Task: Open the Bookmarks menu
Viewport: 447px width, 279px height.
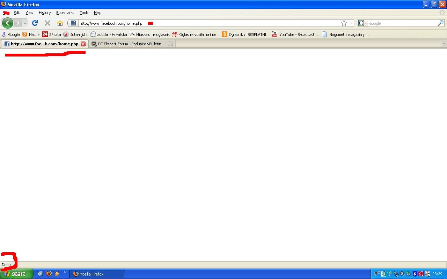Action: (65, 13)
